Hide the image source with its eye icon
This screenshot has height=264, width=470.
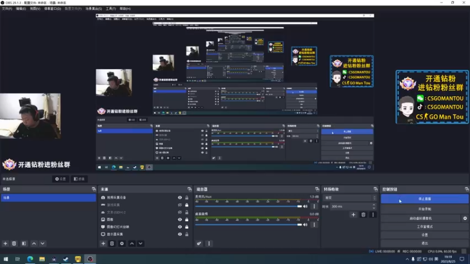[180, 219]
